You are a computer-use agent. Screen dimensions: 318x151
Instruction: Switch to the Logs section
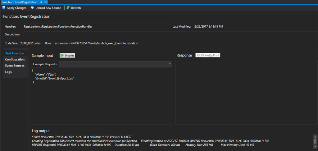(8, 72)
